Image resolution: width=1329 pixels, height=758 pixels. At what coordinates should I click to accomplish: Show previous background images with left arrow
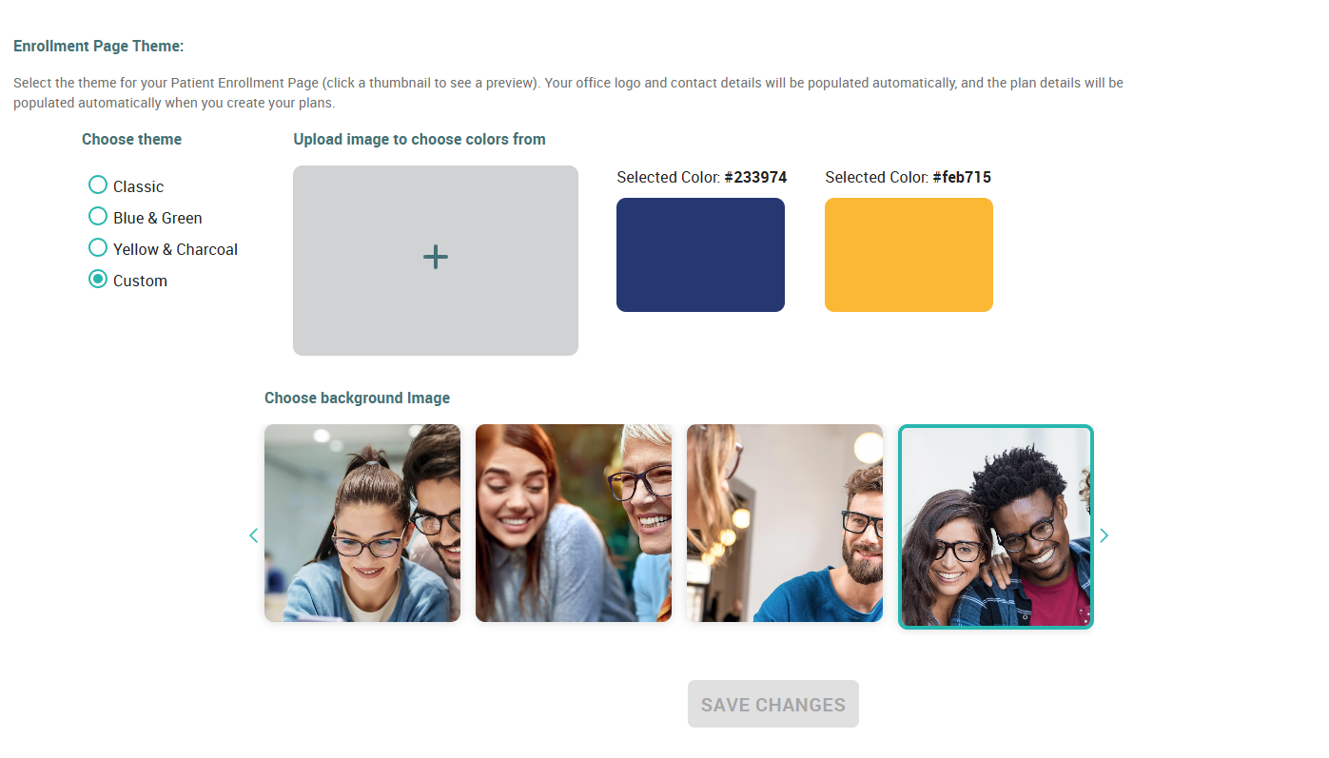tap(253, 535)
